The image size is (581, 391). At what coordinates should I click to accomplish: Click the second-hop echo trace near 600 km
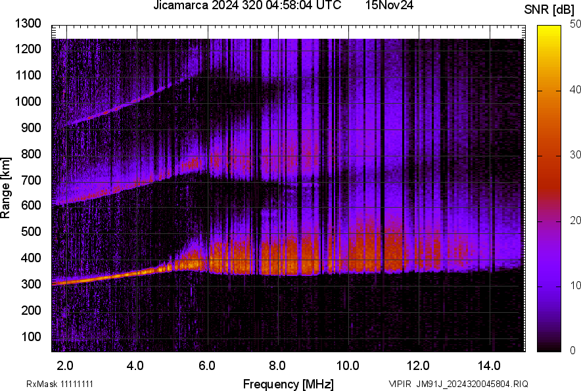pos(72,200)
